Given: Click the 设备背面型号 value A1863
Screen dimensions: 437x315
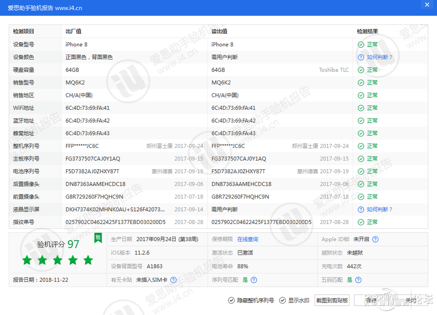Looking at the screenshot, I should click(x=154, y=267).
